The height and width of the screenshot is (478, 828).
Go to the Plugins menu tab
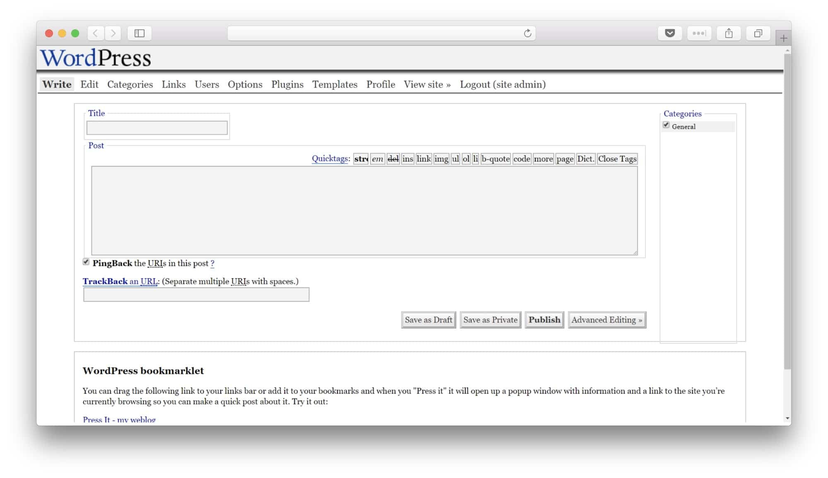287,84
